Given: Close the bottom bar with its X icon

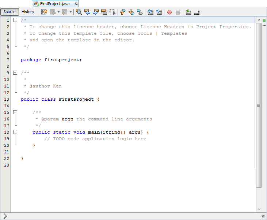Looking at the screenshot, I should (263, 216).
